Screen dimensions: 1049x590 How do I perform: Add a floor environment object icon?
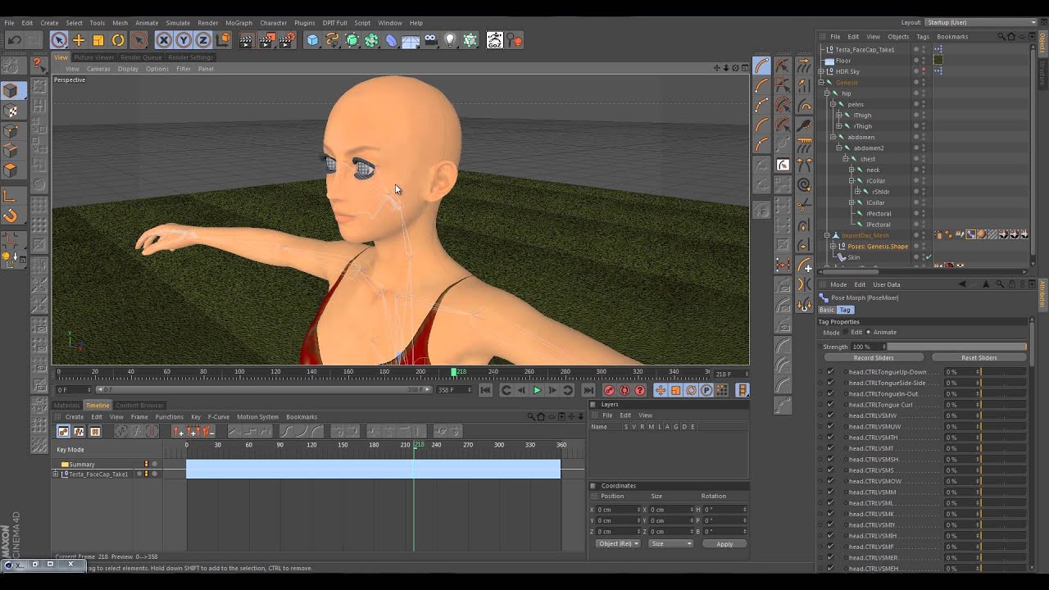[x=411, y=40]
